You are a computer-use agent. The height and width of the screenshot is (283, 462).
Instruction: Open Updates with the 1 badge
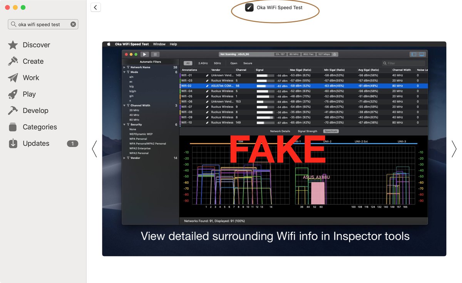[x=72, y=143]
